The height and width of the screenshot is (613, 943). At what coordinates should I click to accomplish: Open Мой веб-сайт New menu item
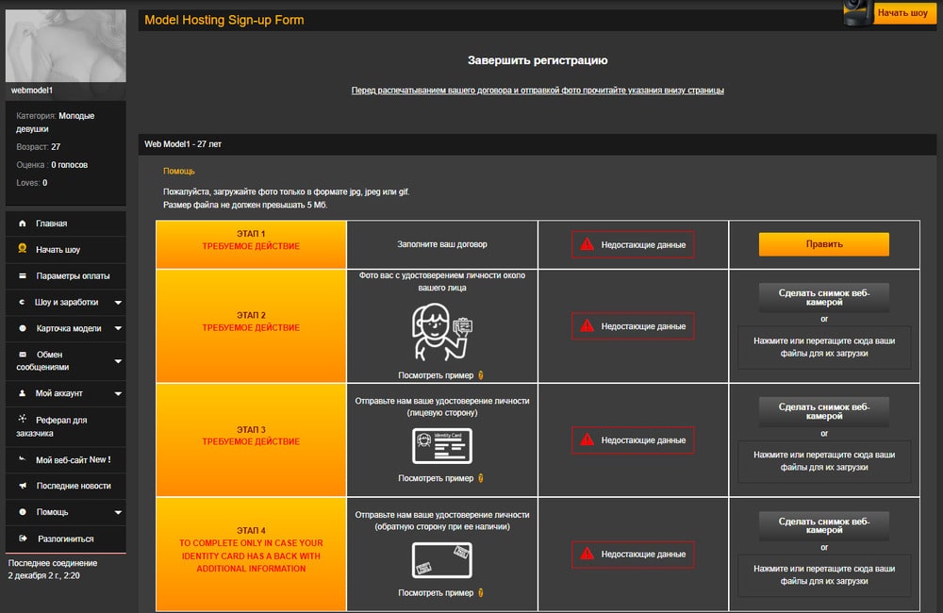coord(73,459)
